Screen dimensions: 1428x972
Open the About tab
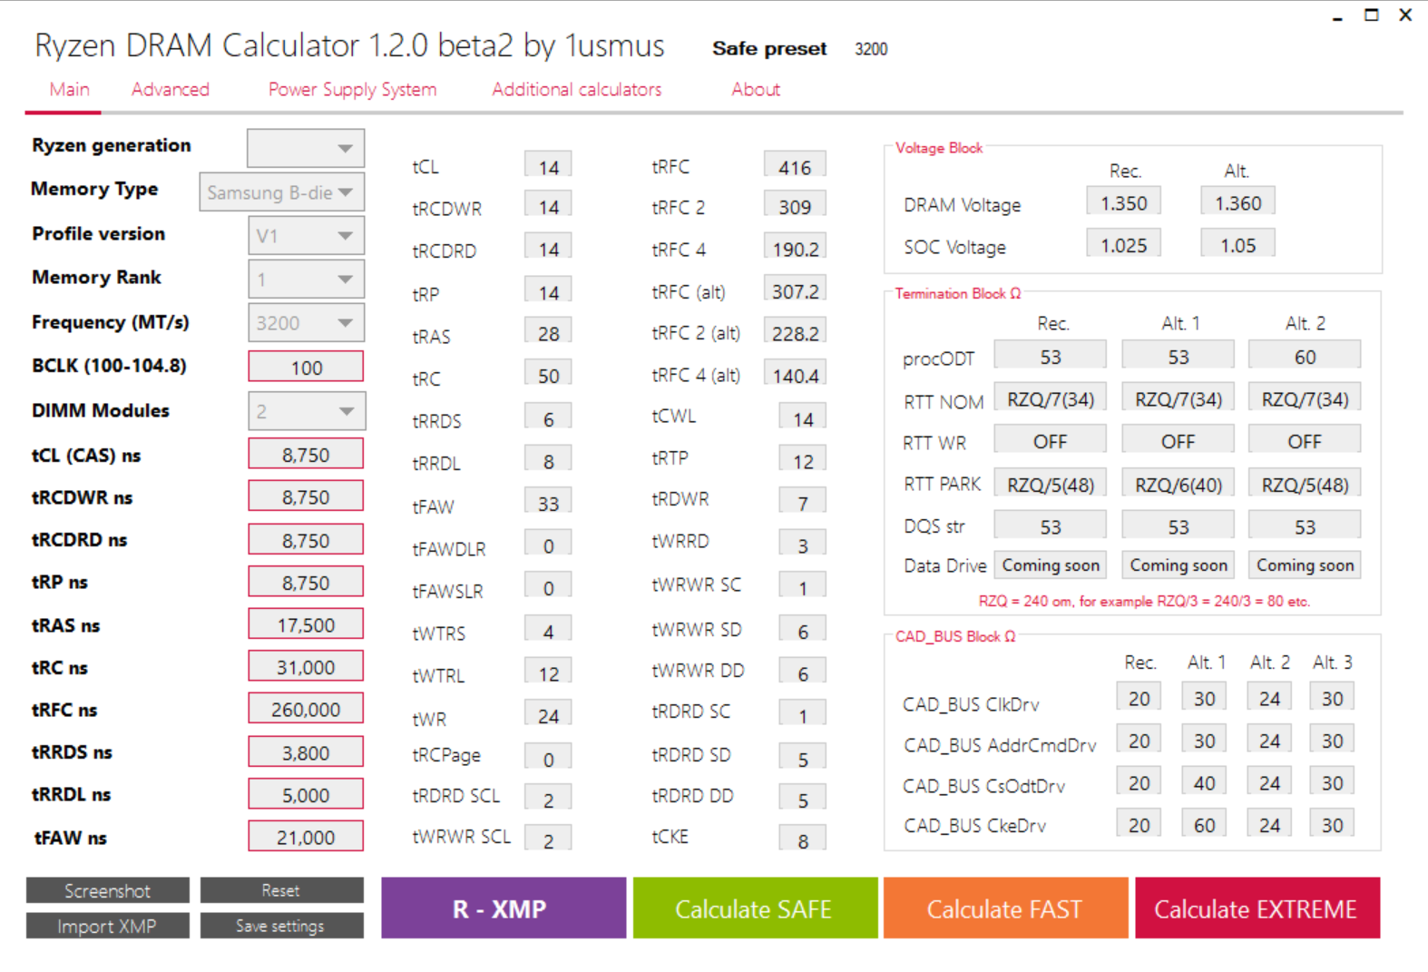(756, 89)
